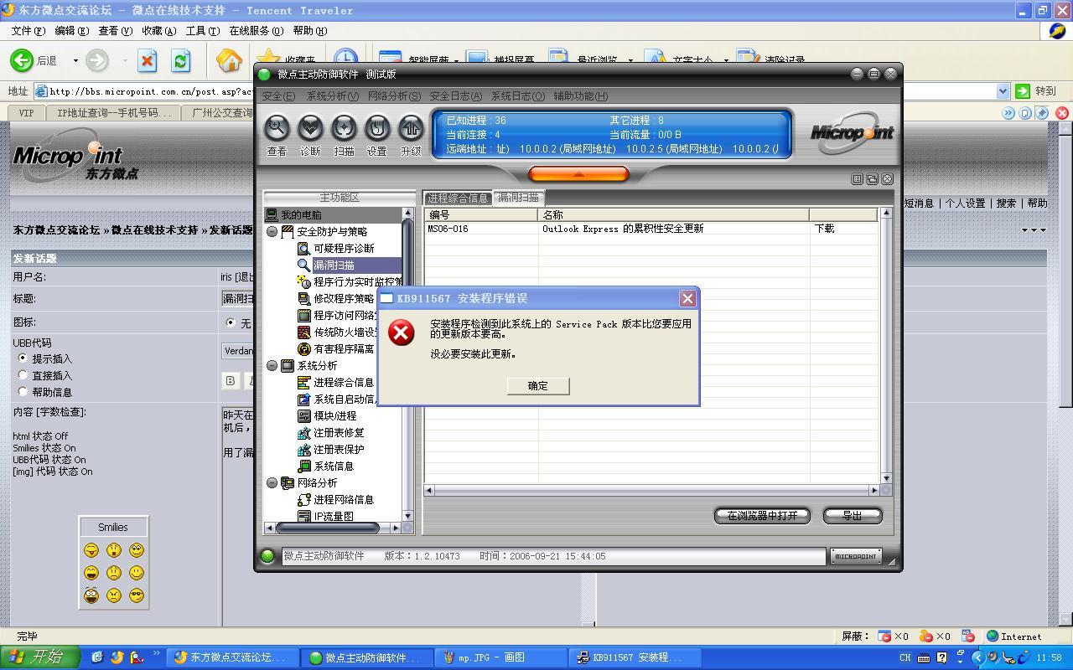This screenshot has height=670, width=1073.
Task: Click the browser Stop (red X) icon
Action: point(148,60)
